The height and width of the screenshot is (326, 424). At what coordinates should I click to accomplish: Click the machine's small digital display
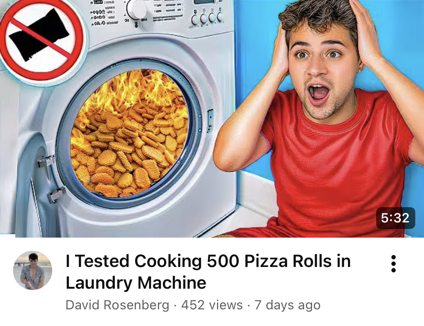click(x=204, y=1)
